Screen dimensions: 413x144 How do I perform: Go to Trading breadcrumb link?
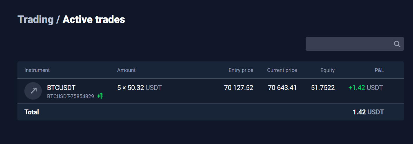[36, 19]
